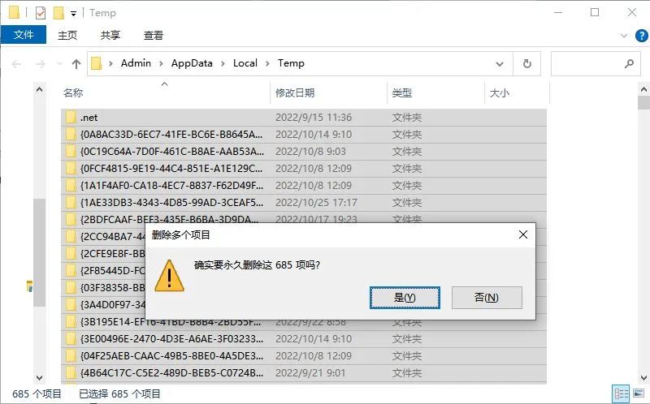Select folder {4B64C17C-C5E2-489D-BEB5-C0724B...
This screenshot has width=650, height=404.
[304, 373]
